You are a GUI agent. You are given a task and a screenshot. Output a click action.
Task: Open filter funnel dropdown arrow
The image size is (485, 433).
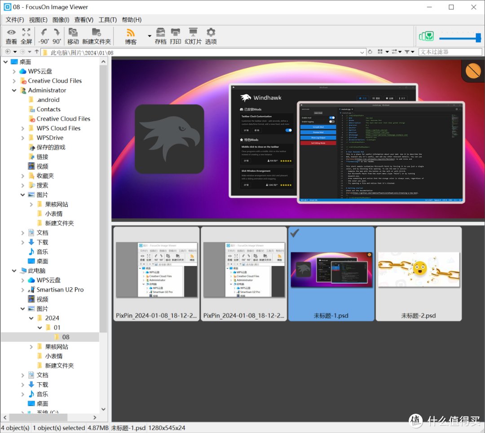[413, 52]
